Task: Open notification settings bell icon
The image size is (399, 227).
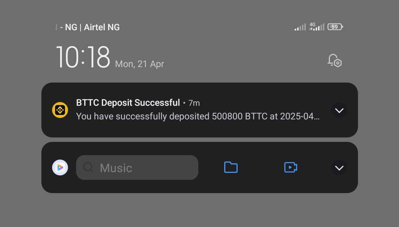Action: (x=335, y=60)
